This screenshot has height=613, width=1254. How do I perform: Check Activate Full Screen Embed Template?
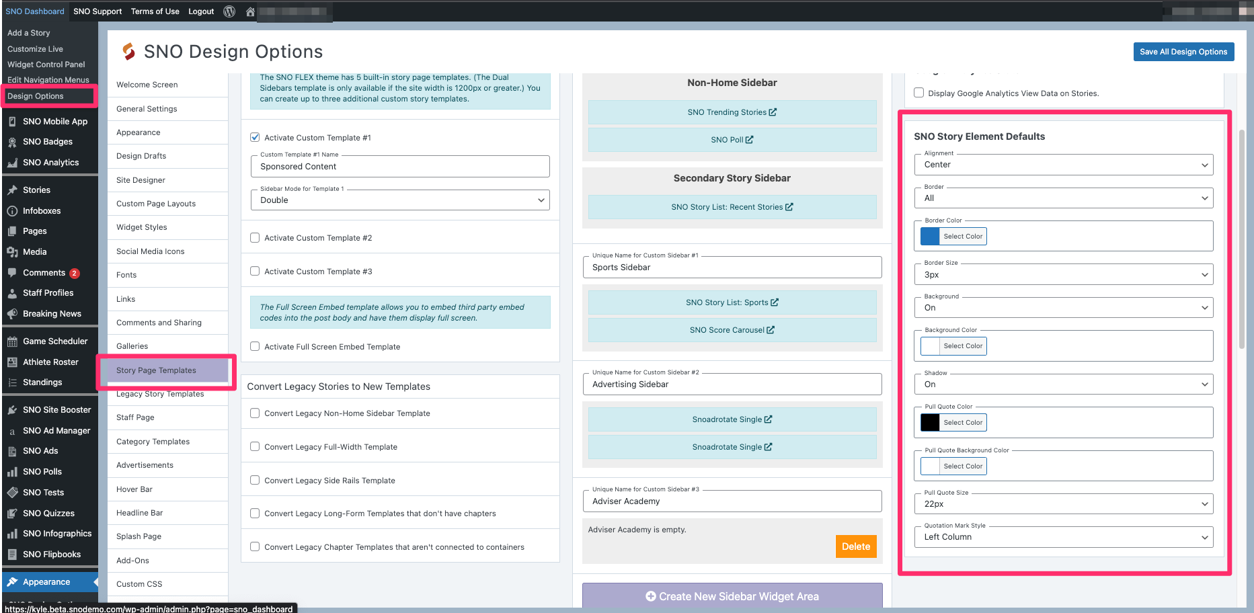click(x=255, y=346)
